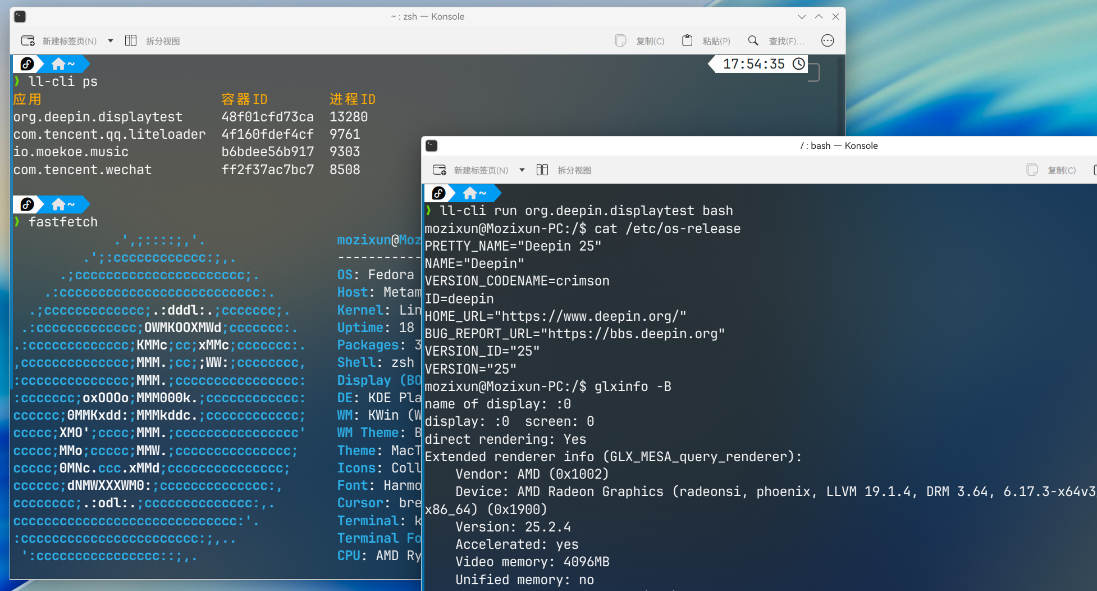Click the copy icon in bash Konsole toolbar

pos(1032,170)
